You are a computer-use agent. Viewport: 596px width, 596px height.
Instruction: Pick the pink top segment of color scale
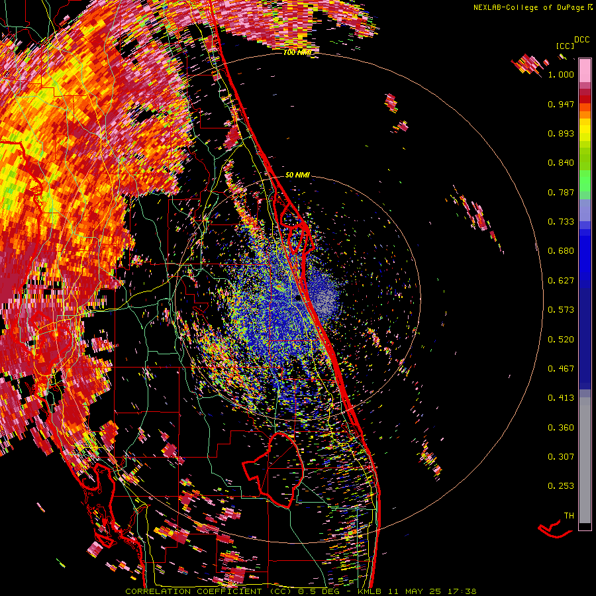(x=585, y=70)
